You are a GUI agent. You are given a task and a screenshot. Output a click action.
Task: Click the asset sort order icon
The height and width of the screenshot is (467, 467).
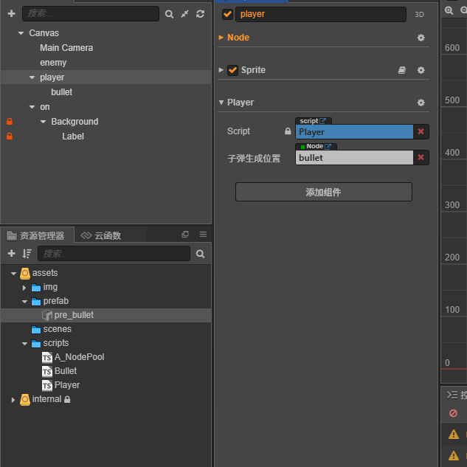tap(27, 254)
